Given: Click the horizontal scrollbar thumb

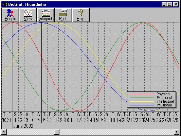Looking at the screenshot, I should [57, 132].
